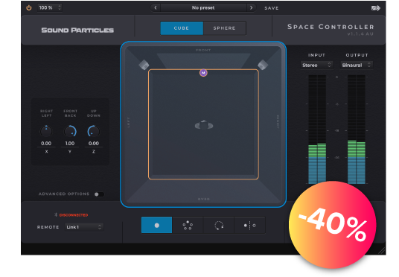
Task: Open the Output Binaural dropdown
Action: [x=357, y=66]
